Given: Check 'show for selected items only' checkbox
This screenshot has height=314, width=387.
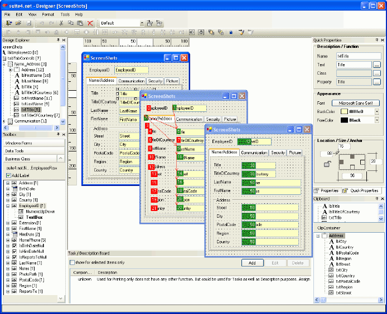Looking at the screenshot, I should pos(71,262).
